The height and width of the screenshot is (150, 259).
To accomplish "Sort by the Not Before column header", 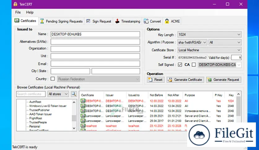I will click(x=156, y=95).
